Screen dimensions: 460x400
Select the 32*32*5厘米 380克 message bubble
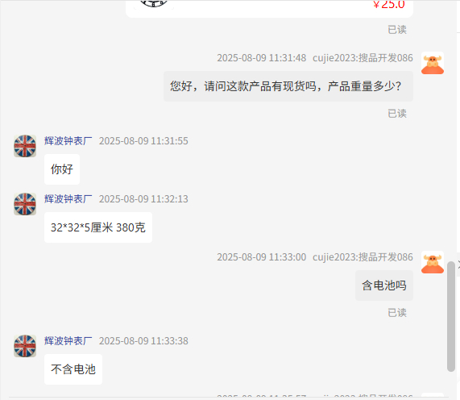98,227
